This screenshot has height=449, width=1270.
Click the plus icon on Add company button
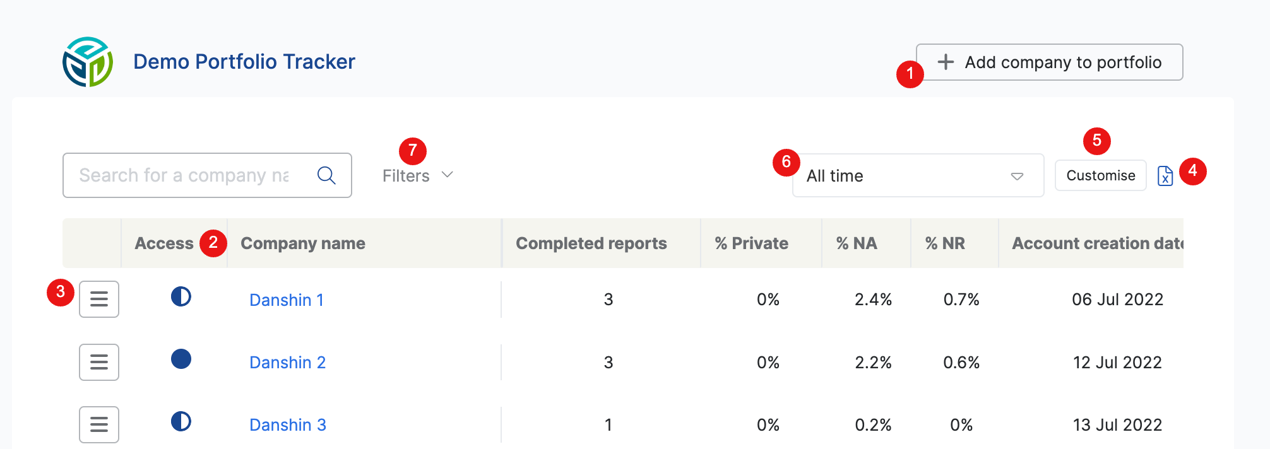[x=945, y=62]
